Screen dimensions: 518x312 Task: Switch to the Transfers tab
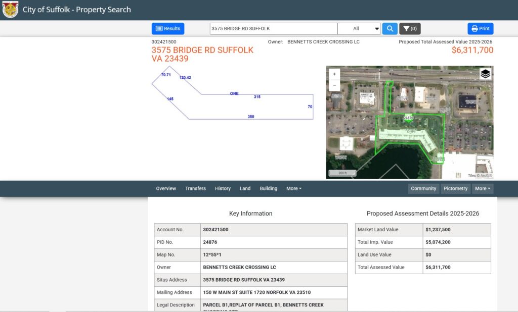pos(195,189)
